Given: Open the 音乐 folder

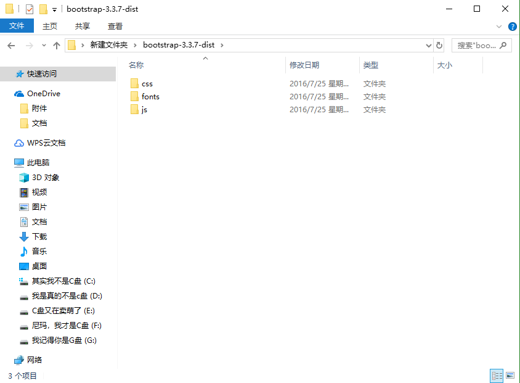Looking at the screenshot, I should [x=39, y=251].
